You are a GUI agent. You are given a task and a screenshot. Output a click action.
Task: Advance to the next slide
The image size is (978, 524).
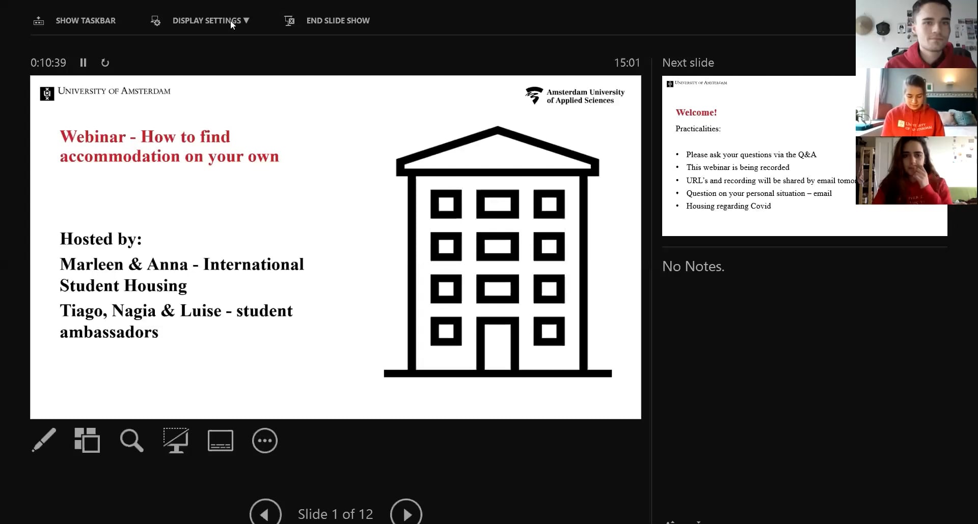pos(405,513)
